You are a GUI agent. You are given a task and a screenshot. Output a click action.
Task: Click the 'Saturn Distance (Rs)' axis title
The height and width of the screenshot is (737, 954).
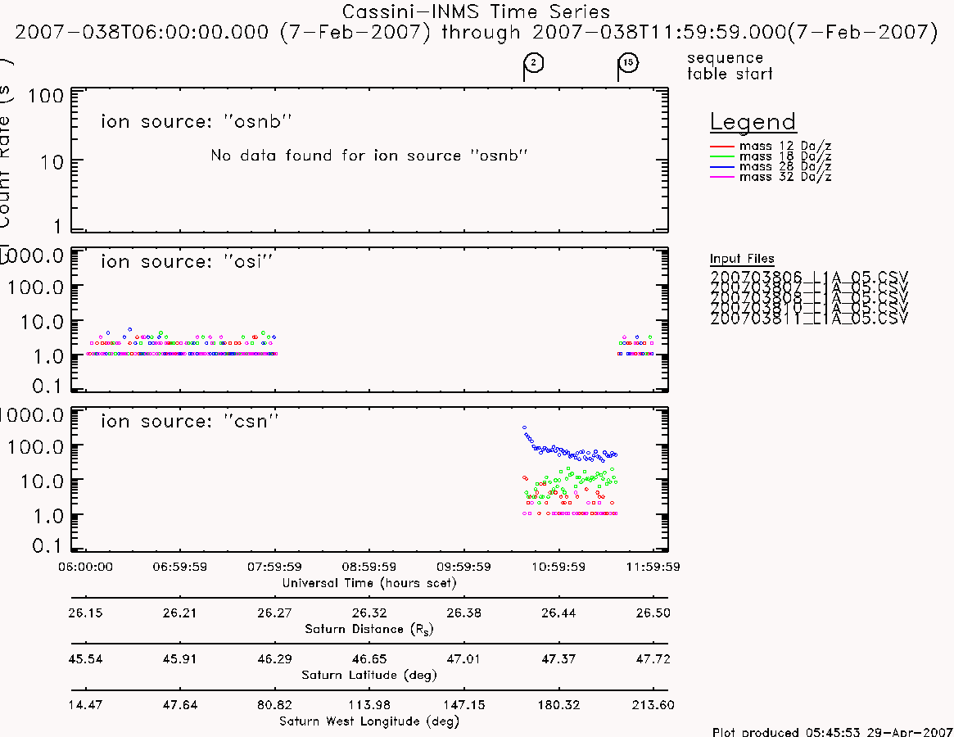(x=368, y=629)
